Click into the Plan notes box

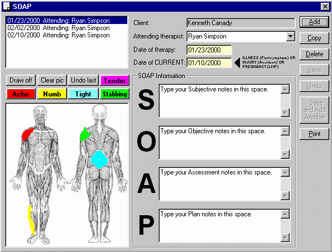tap(220, 226)
